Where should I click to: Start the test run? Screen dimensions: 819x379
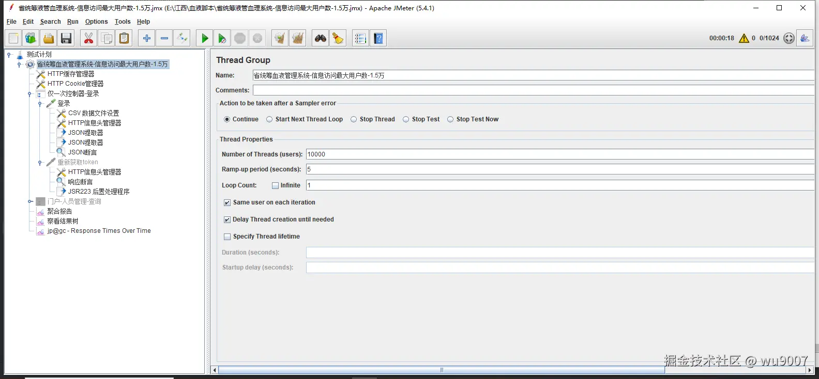pos(205,38)
